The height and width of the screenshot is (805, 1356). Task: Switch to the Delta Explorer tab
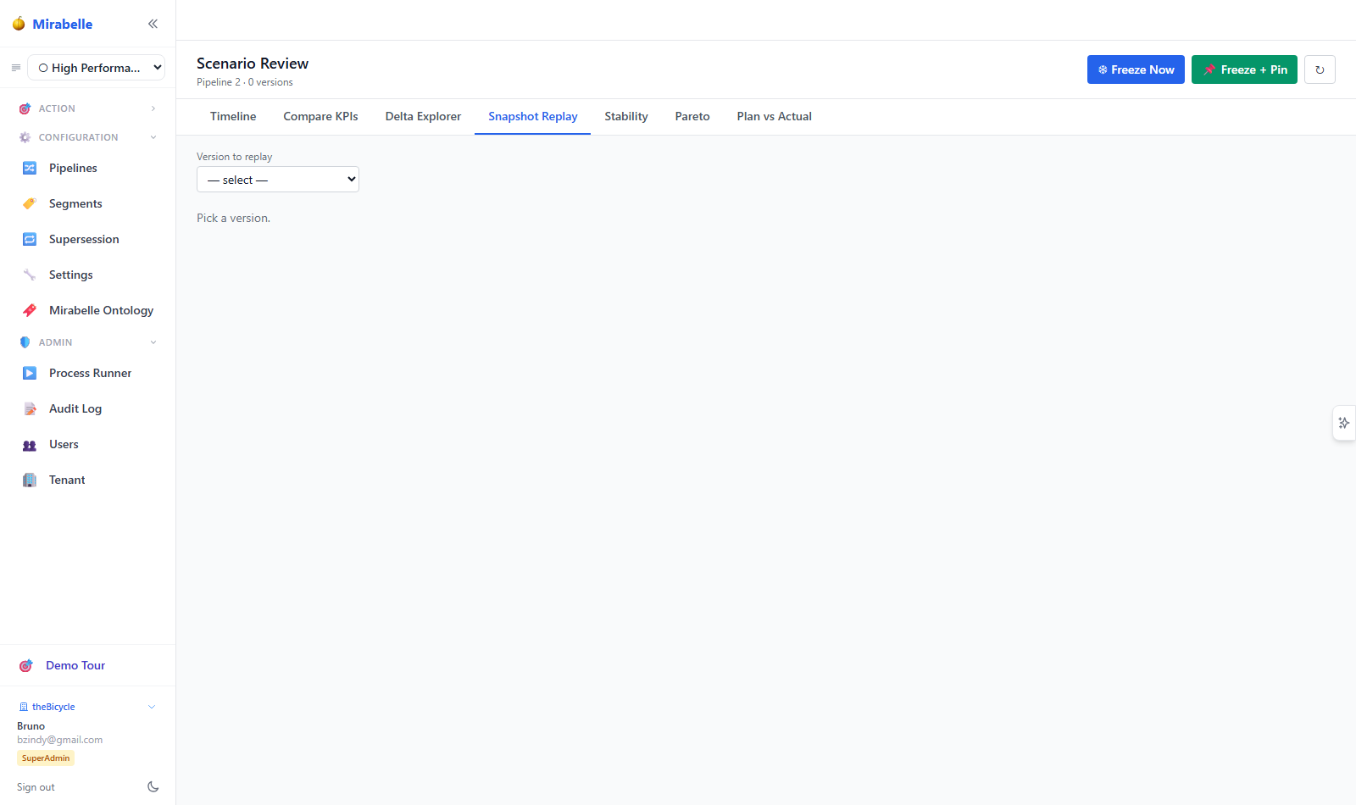pyautogui.click(x=423, y=117)
